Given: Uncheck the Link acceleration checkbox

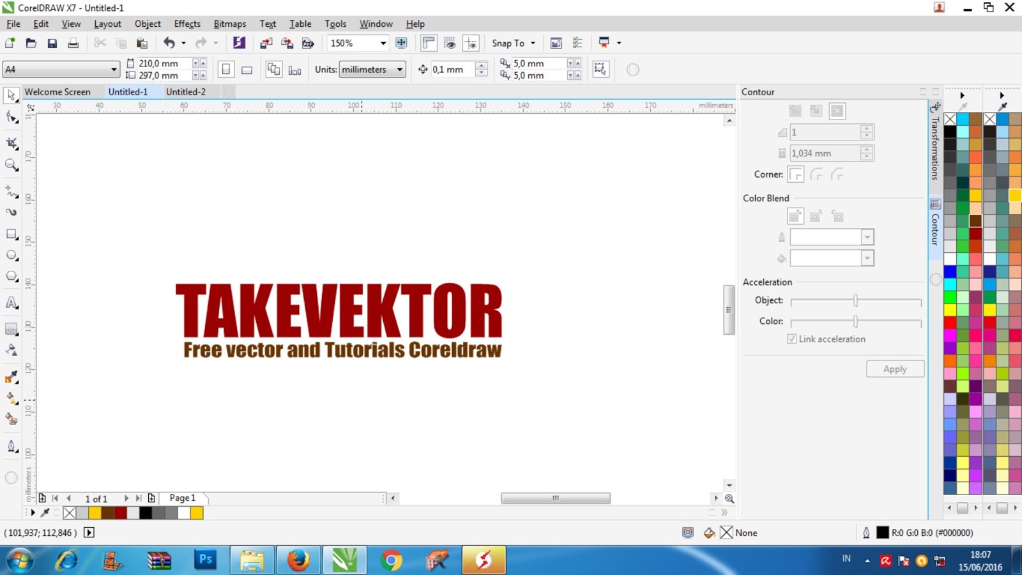Looking at the screenshot, I should tap(792, 339).
